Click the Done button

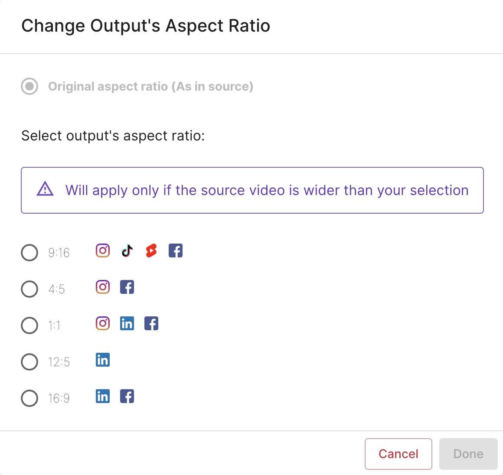click(x=468, y=454)
